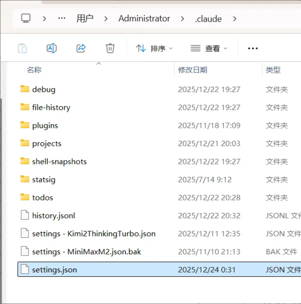
Task: Sort by 名称 column header
Action: 34,70
